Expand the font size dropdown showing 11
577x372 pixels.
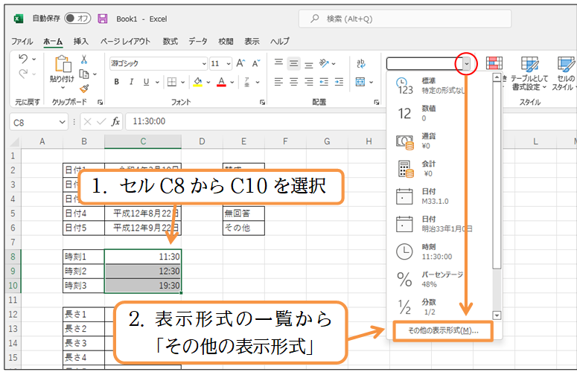[x=221, y=63]
